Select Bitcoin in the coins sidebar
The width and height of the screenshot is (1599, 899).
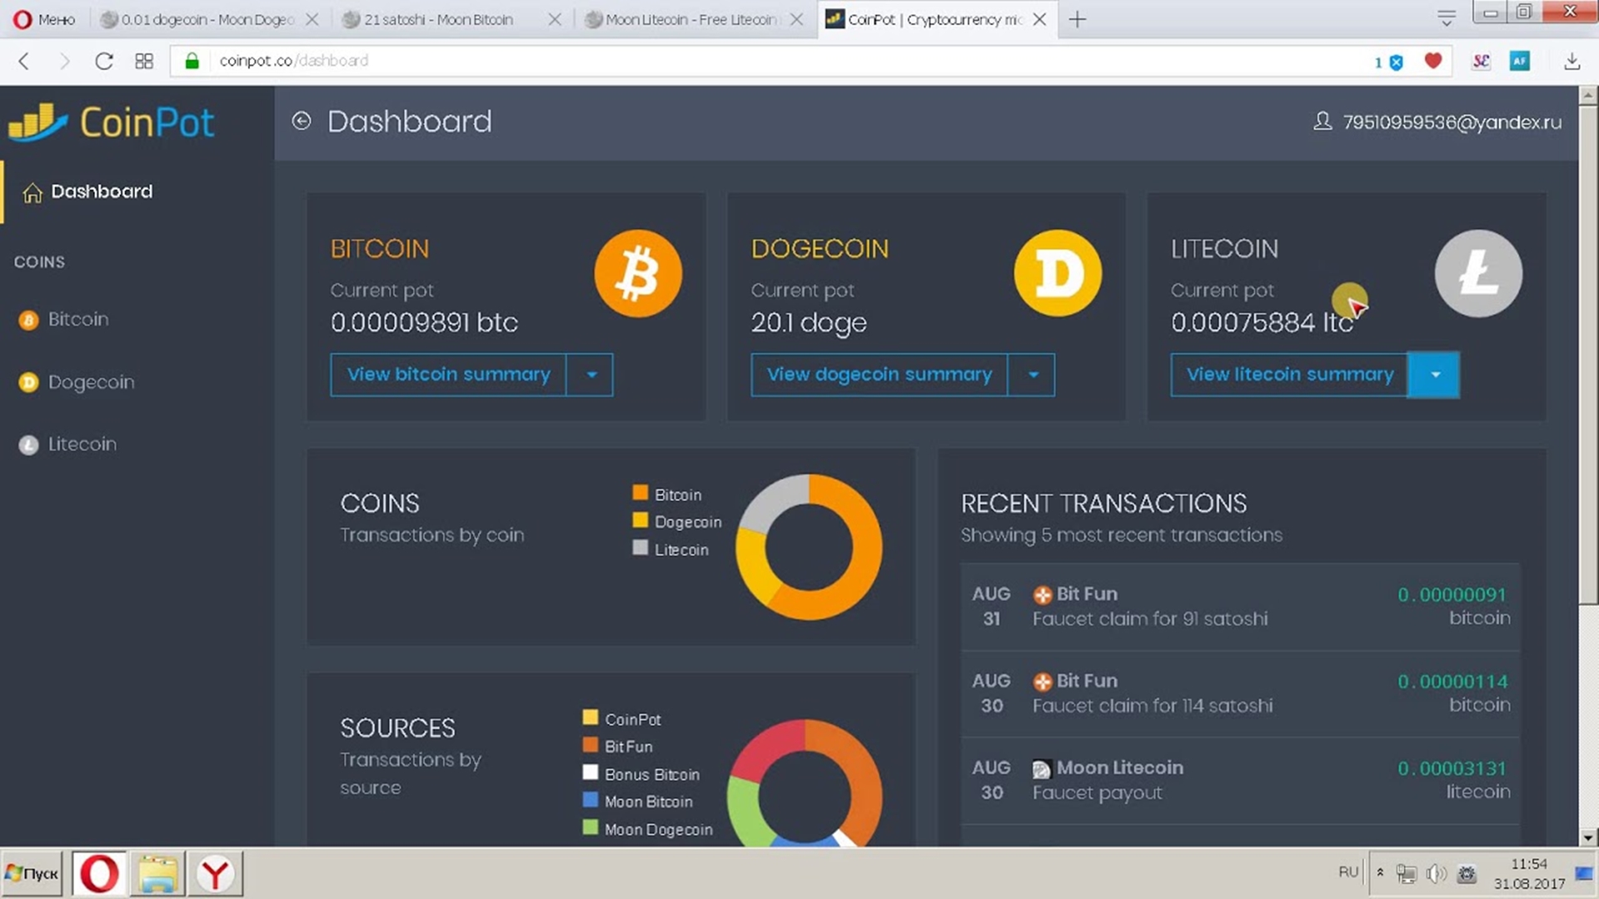78,318
